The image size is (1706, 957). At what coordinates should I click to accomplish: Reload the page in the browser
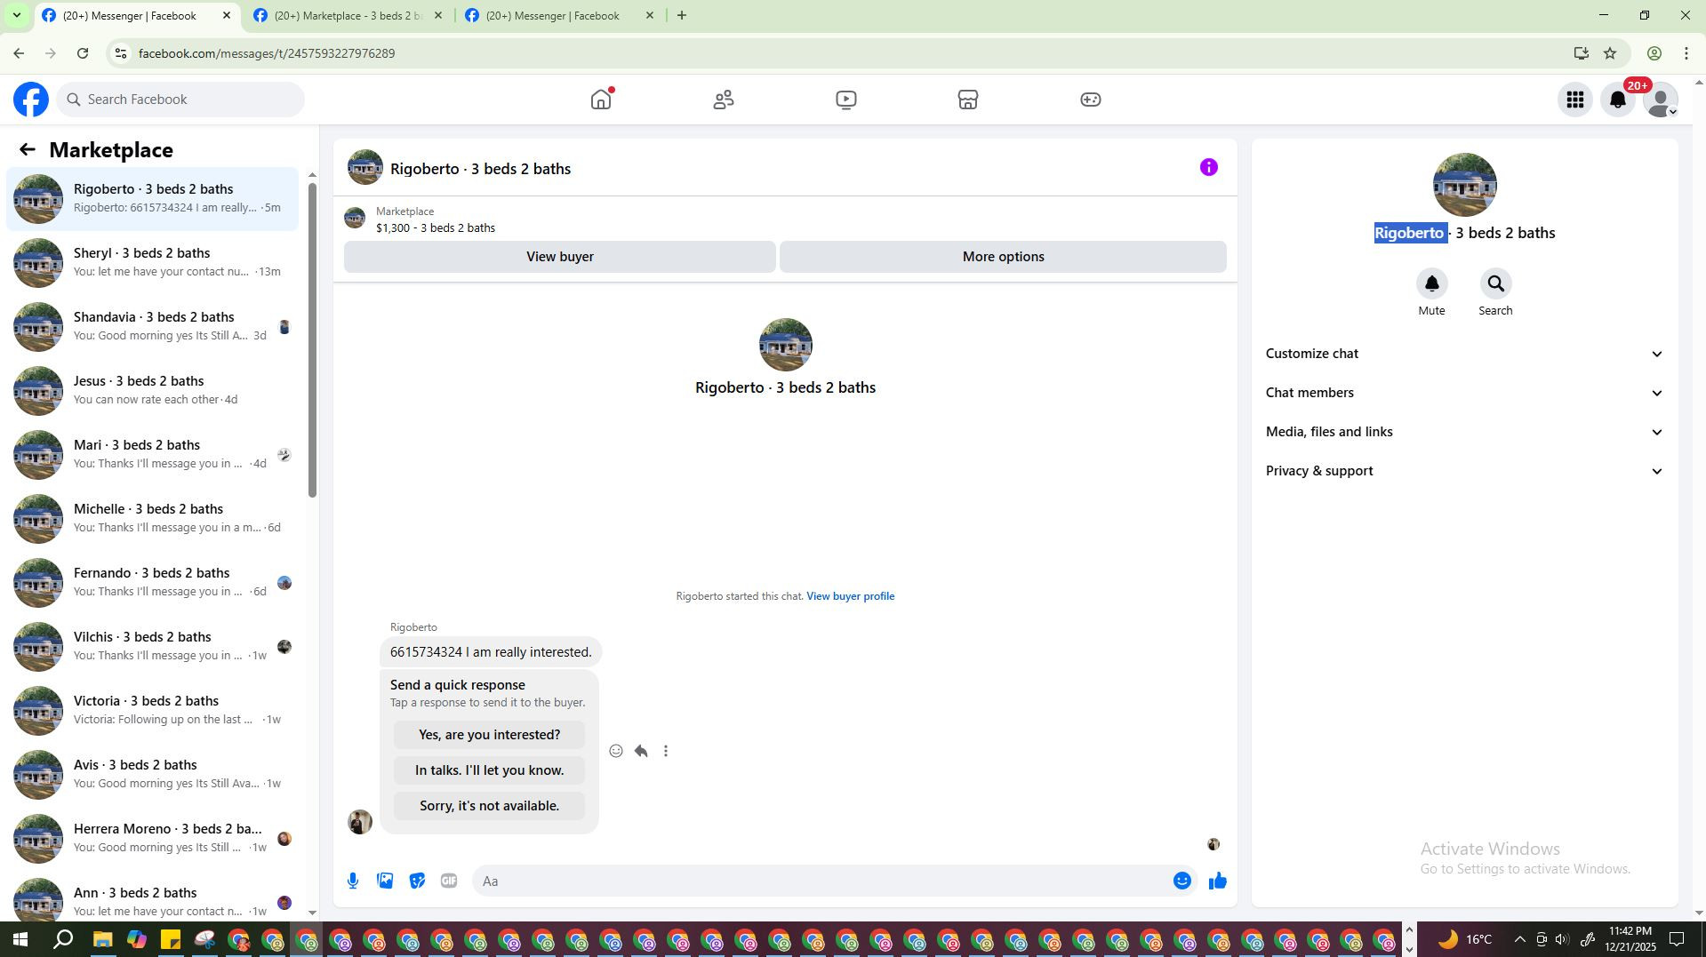point(83,53)
